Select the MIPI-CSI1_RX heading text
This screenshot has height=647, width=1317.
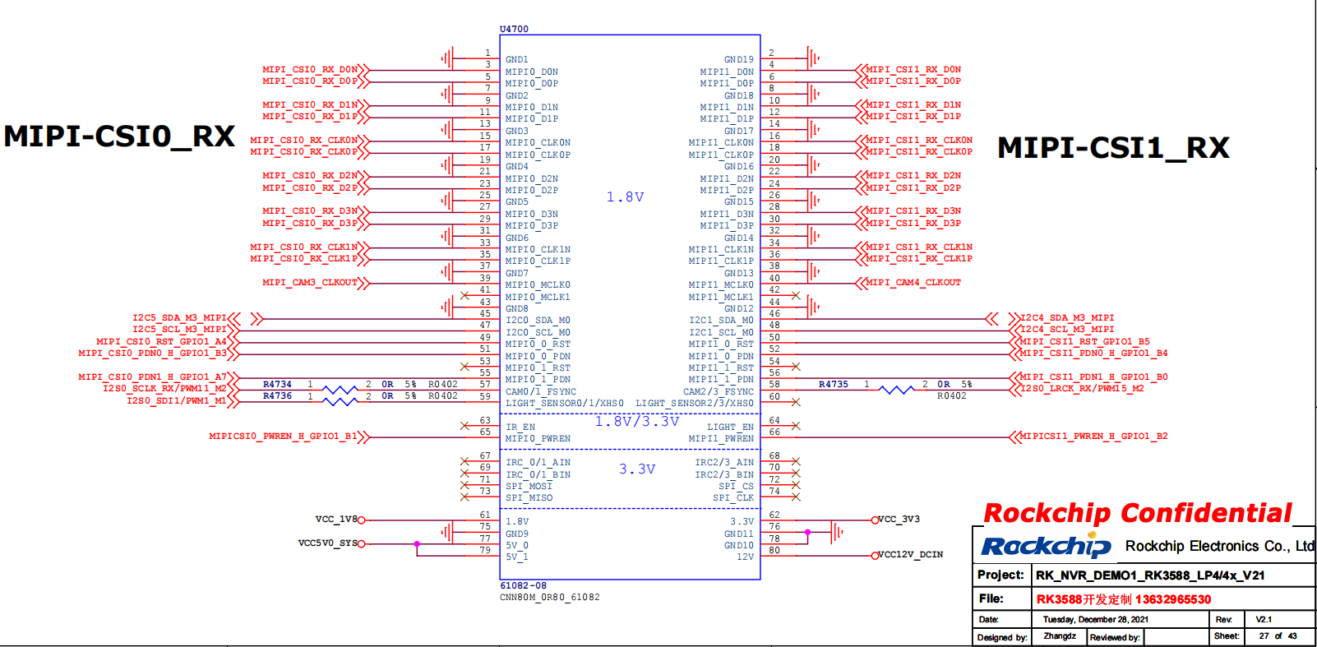[x=1113, y=148]
